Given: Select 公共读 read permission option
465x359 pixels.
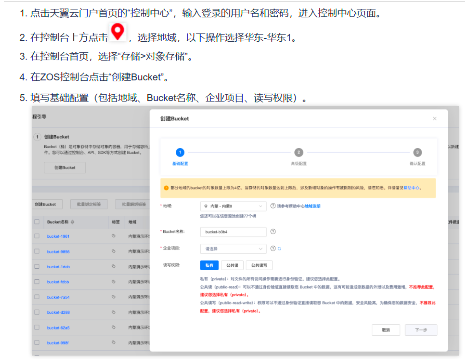Looking at the screenshot, I should click(x=232, y=265).
